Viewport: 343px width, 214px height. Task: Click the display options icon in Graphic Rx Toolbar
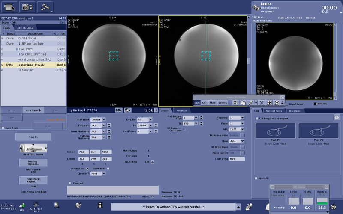(x=235, y=103)
